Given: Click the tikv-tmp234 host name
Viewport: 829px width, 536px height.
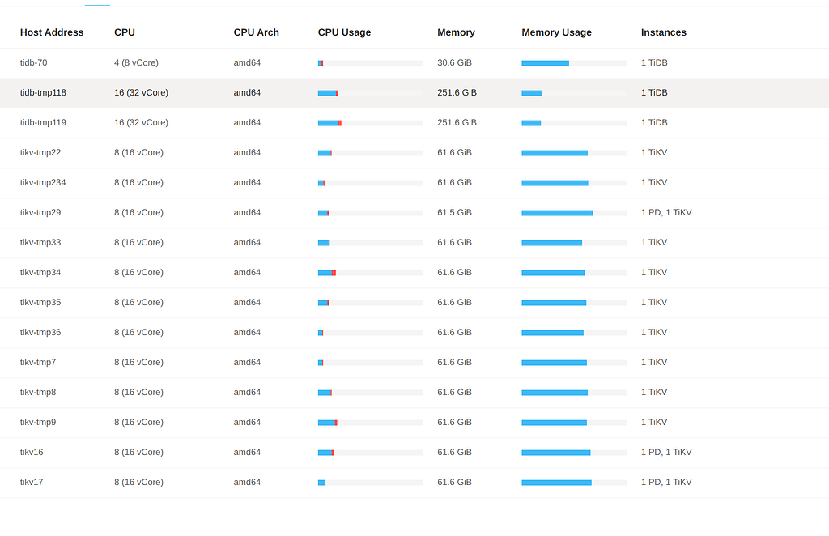Looking at the screenshot, I should point(43,182).
